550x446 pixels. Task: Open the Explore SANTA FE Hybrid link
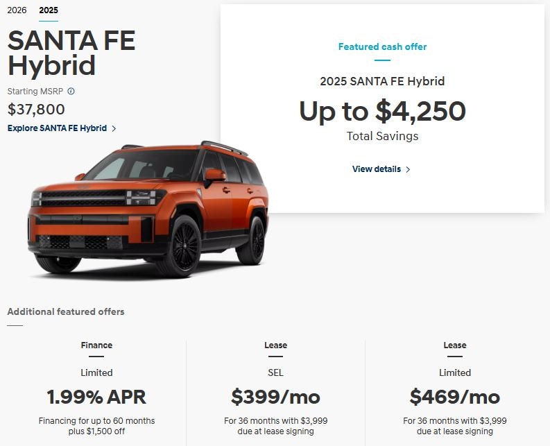point(57,128)
